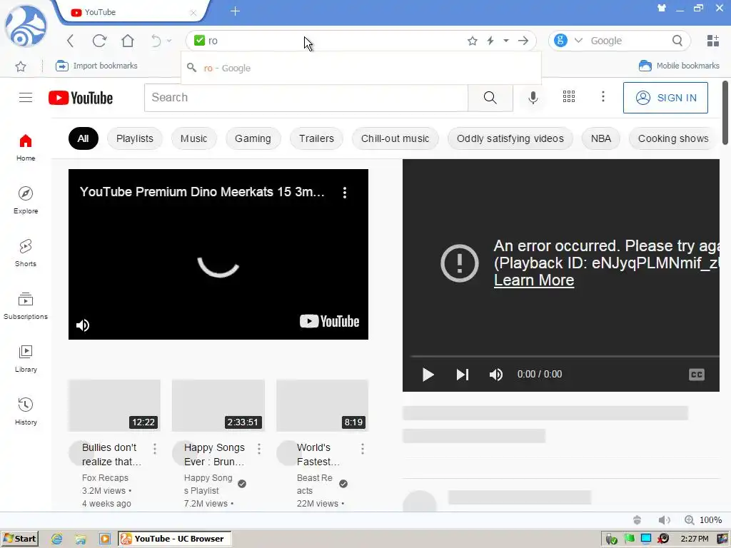The height and width of the screenshot is (548, 731).
Task: Open a new tab with the plus button
Action: point(235,11)
